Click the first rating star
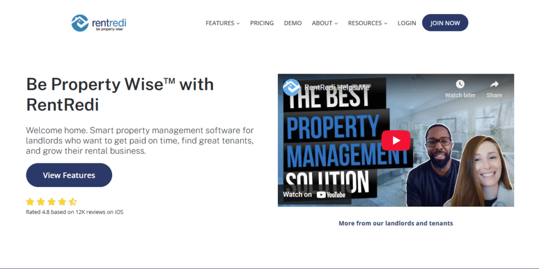 (x=30, y=202)
